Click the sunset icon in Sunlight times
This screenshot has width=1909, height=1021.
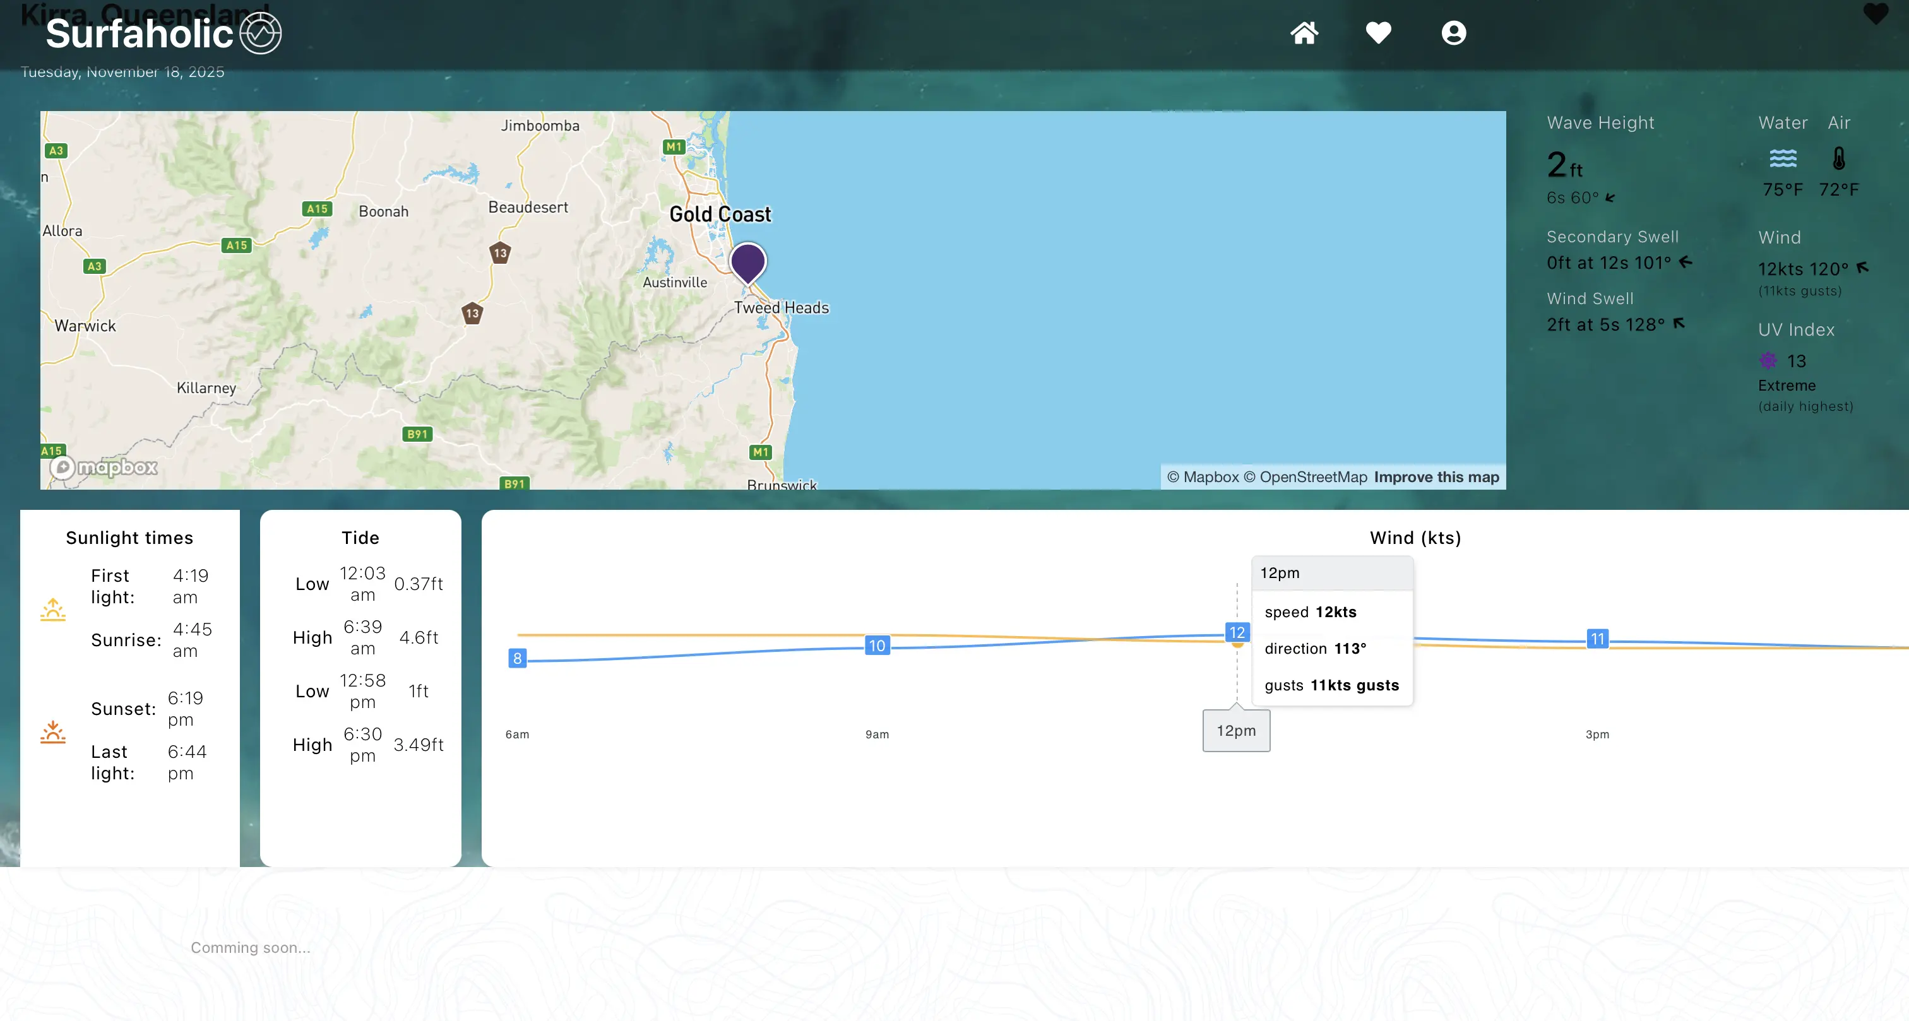point(52,732)
